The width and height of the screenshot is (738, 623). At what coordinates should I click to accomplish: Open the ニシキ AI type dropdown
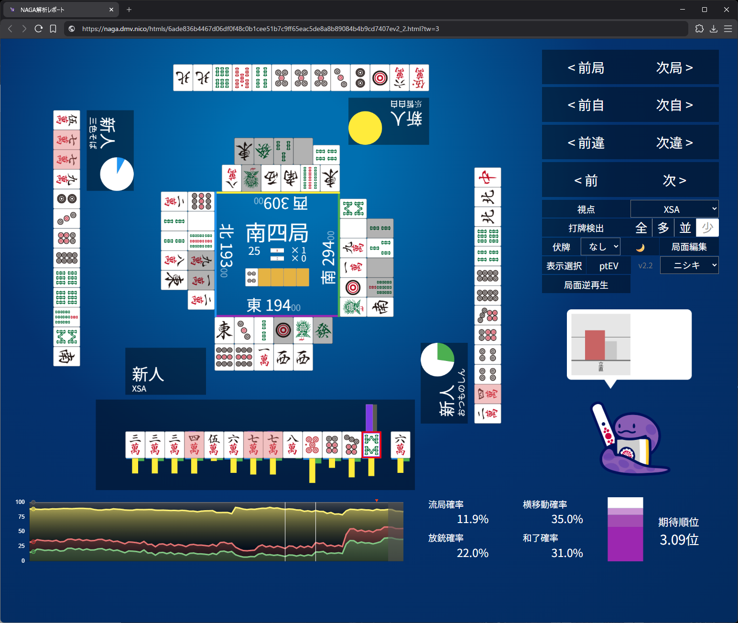pos(689,265)
